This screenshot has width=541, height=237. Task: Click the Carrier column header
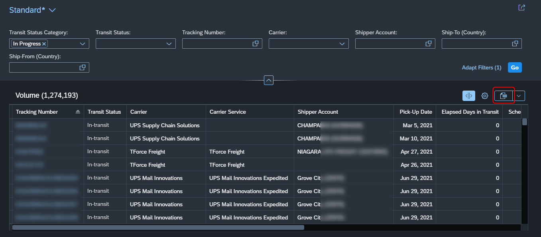coord(166,112)
